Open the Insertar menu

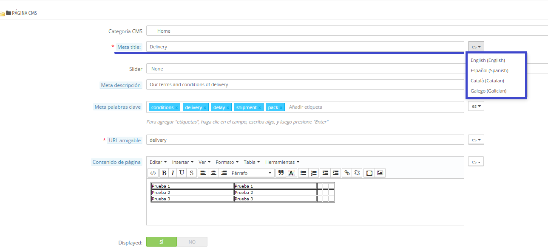(x=182, y=162)
